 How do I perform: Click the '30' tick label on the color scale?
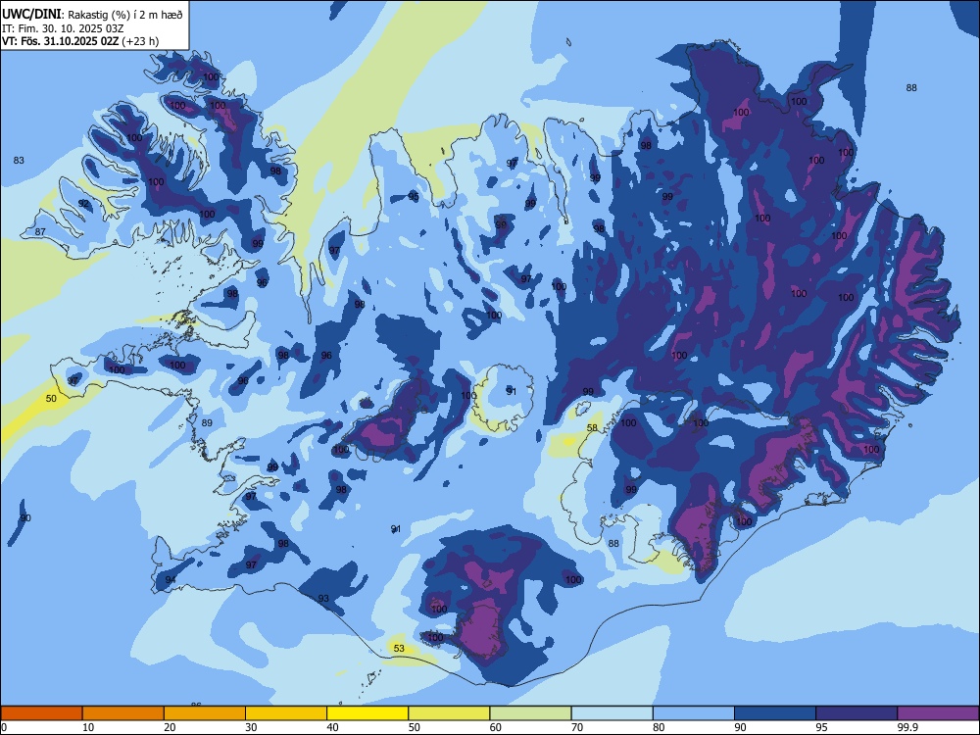click(251, 727)
